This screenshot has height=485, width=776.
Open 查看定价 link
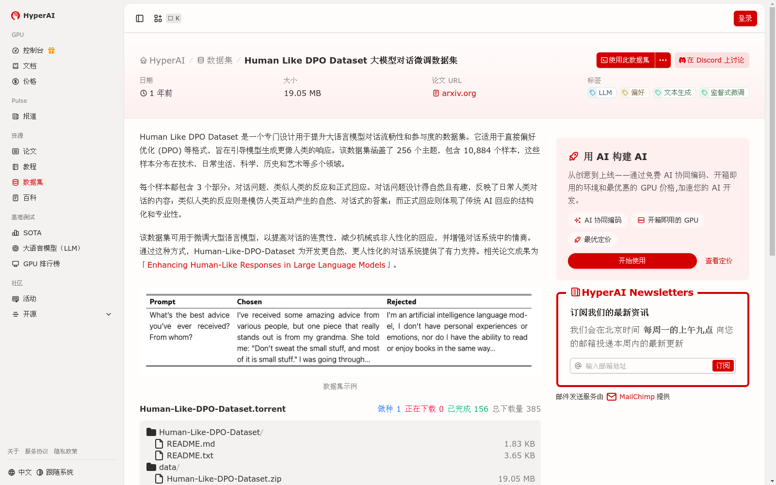pyautogui.click(x=719, y=261)
